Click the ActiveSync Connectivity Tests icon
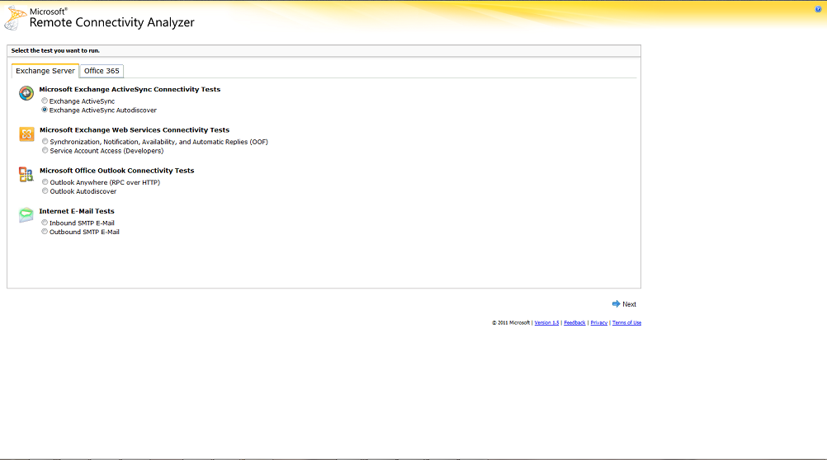The height and width of the screenshot is (460, 827). 26,93
